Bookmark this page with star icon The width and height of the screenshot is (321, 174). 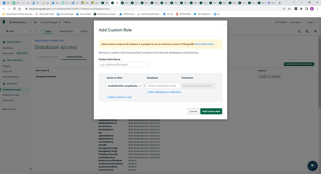click(x=289, y=9)
